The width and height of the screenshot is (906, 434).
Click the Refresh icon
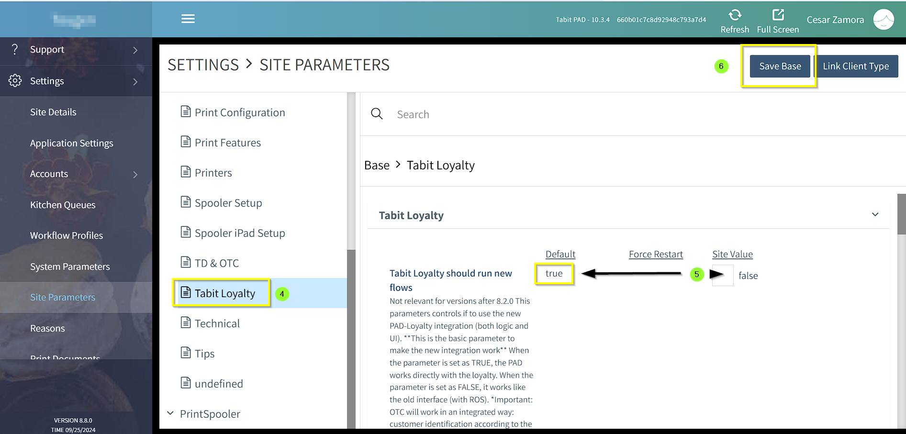pos(735,15)
